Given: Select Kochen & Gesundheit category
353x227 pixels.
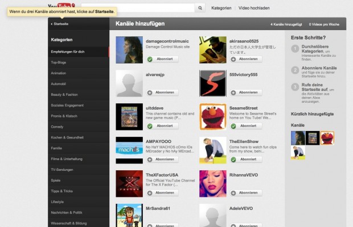Looking at the screenshot, I should (x=79, y=137).
